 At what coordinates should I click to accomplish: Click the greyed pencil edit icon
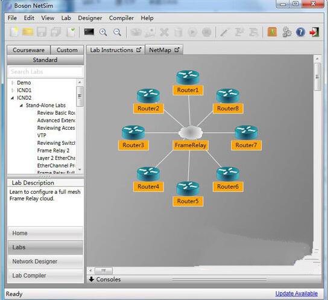point(224,33)
